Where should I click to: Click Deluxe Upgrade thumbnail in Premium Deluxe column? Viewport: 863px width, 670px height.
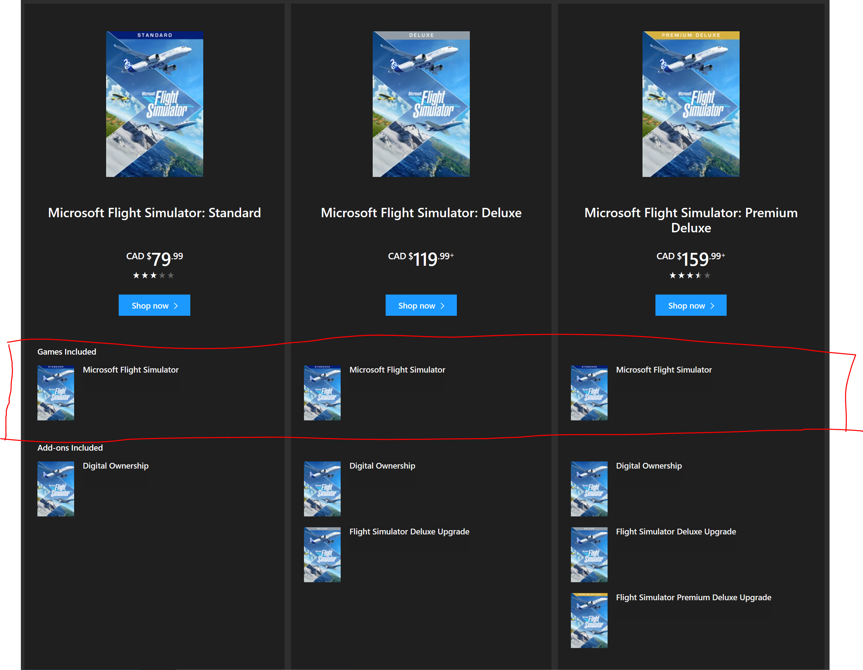(x=589, y=554)
